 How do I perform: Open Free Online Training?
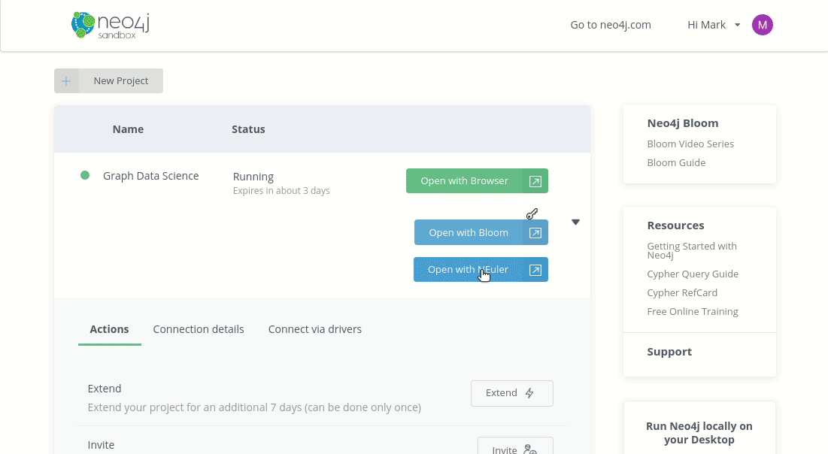coord(692,311)
